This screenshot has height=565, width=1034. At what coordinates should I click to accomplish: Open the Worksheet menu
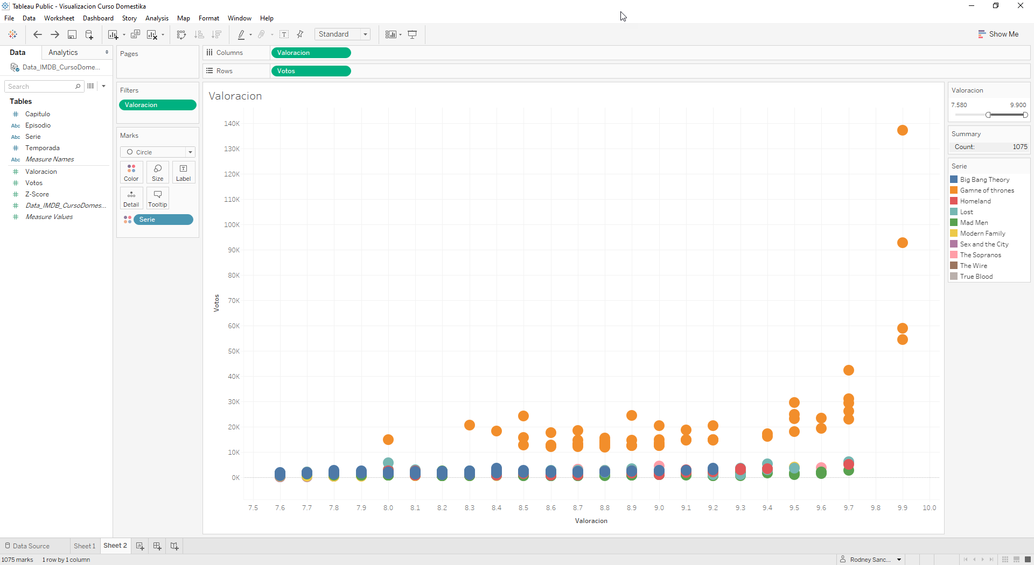pos(59,18)
